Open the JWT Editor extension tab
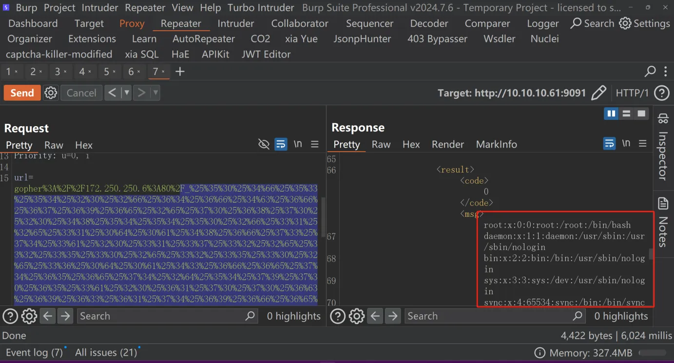674x363 pixels. point(266,54)
